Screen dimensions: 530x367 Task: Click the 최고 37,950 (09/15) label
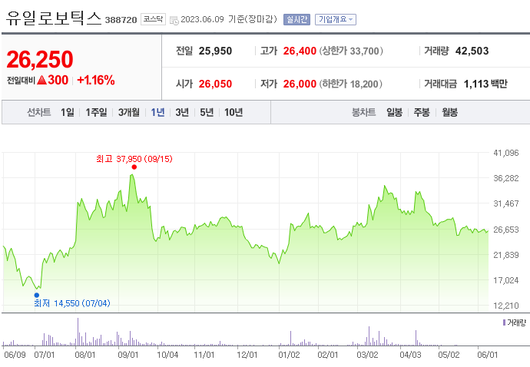(x=134, y=159)
